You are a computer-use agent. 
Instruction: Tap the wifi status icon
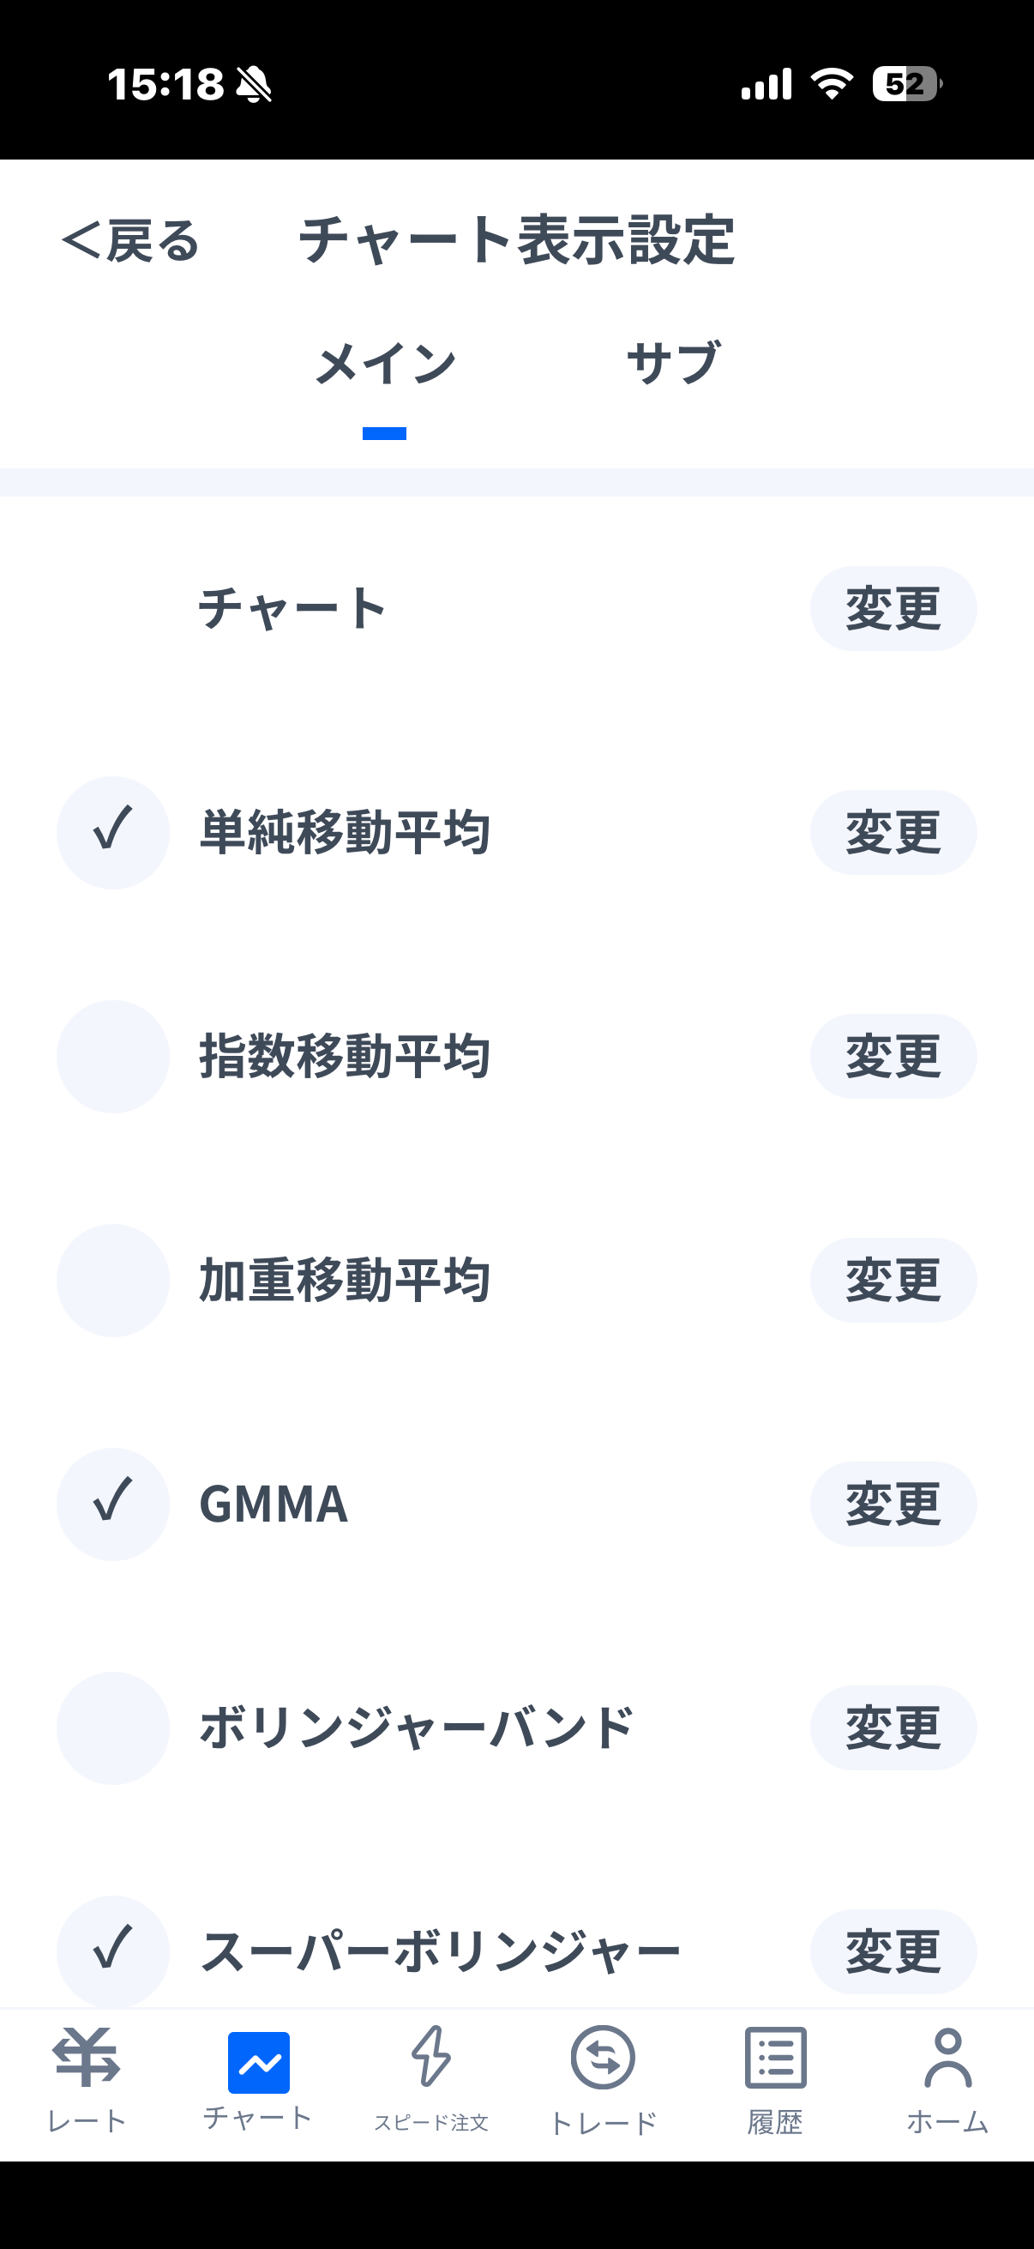[x=832, y=84]
